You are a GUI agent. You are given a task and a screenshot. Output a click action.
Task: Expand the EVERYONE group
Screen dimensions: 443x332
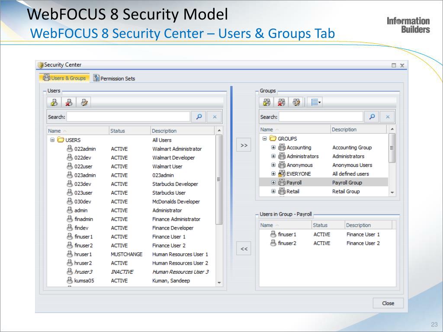pos(273,174)
